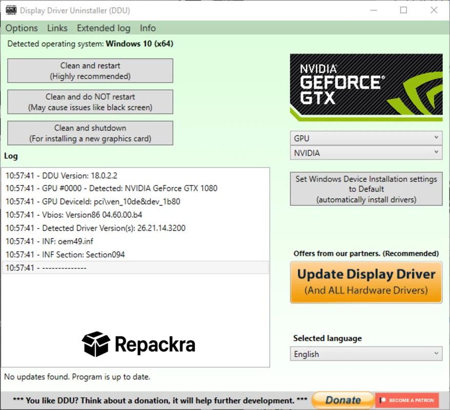Click Clean and restart button
The width and height of the screenshot is (450, 410).
90,71
